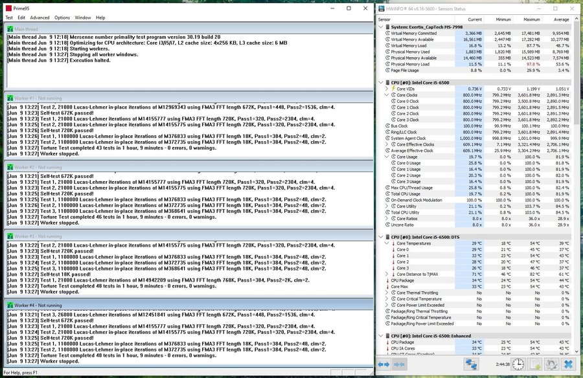The height and width of the screenshot is (378, 583).
Task: Click the thermometer icon beside CPU Package DTS row
Action: point(387,281)
